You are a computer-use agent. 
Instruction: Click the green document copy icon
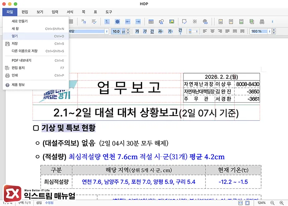coord(252,21)
